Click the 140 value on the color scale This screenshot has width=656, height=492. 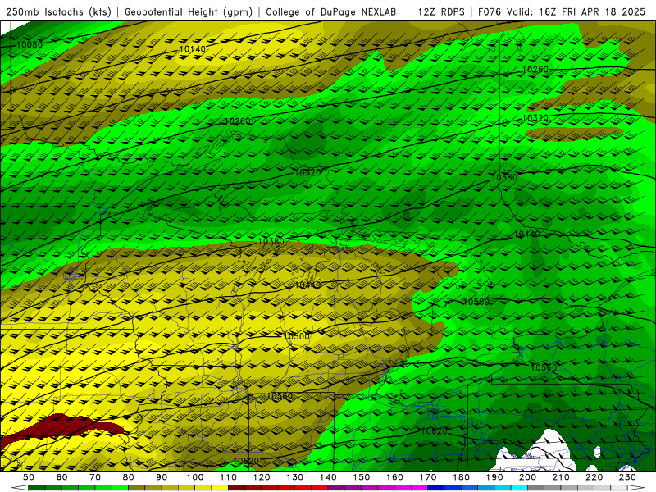tap(328, 477)
